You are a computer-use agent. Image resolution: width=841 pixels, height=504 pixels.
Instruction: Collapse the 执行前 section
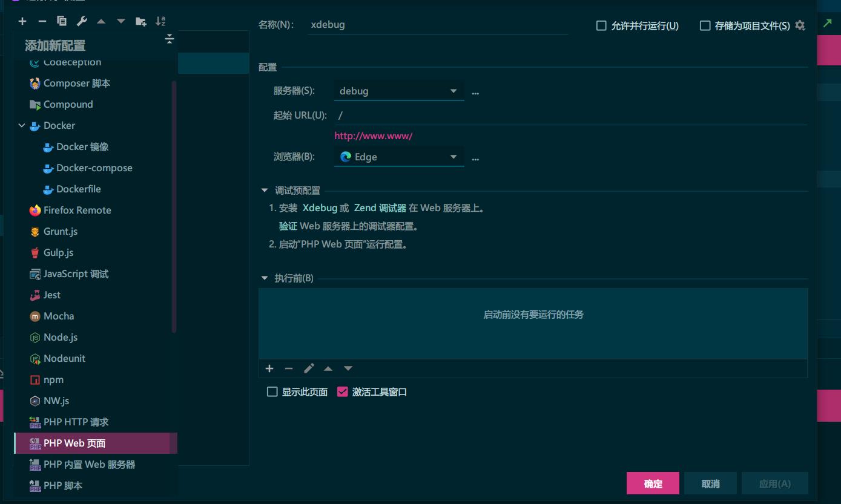pos(264,278)
